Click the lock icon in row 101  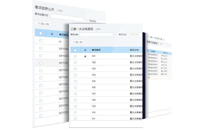point(85,56)
